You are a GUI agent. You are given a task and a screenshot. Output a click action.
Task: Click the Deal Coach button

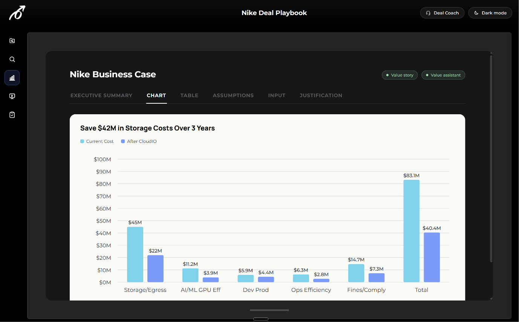(x=442, y=13)
